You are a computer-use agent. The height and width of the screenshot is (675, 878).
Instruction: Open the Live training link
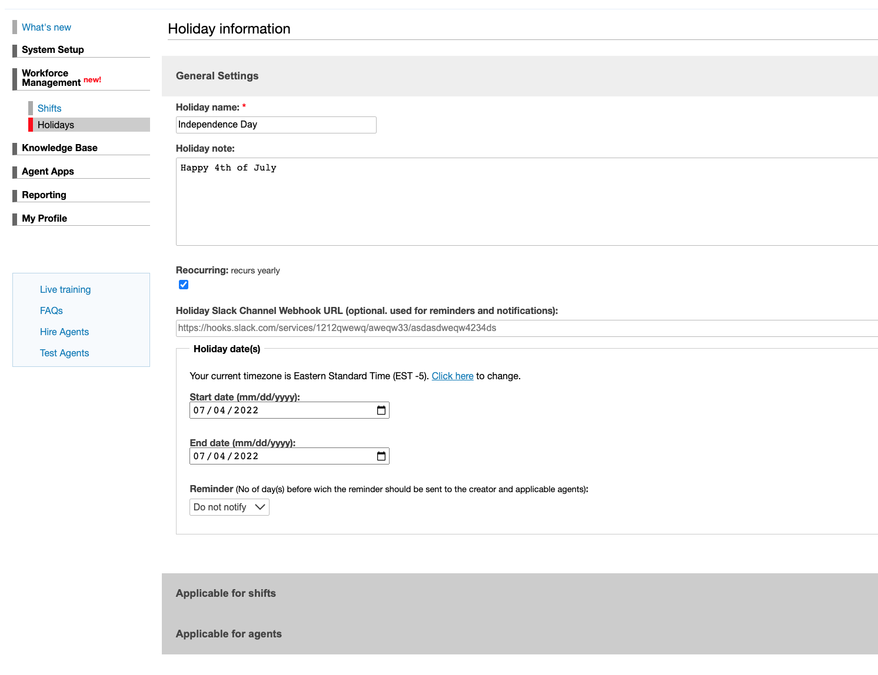tap(65, 289)
